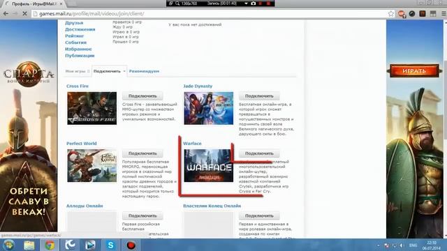Click Cross Fire game thumbnail
This screenshot has height=251, width=447.
(91, 108)
